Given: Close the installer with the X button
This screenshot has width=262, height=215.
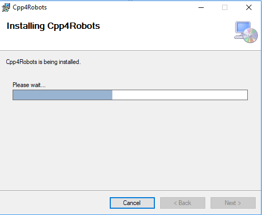Looking at the screenshot, I should point(249,7).
